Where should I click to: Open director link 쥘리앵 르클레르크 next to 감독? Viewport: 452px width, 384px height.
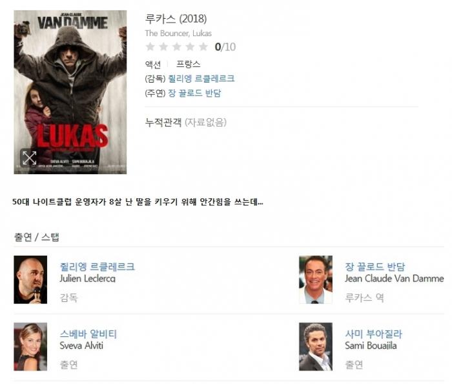click(201, 78)
